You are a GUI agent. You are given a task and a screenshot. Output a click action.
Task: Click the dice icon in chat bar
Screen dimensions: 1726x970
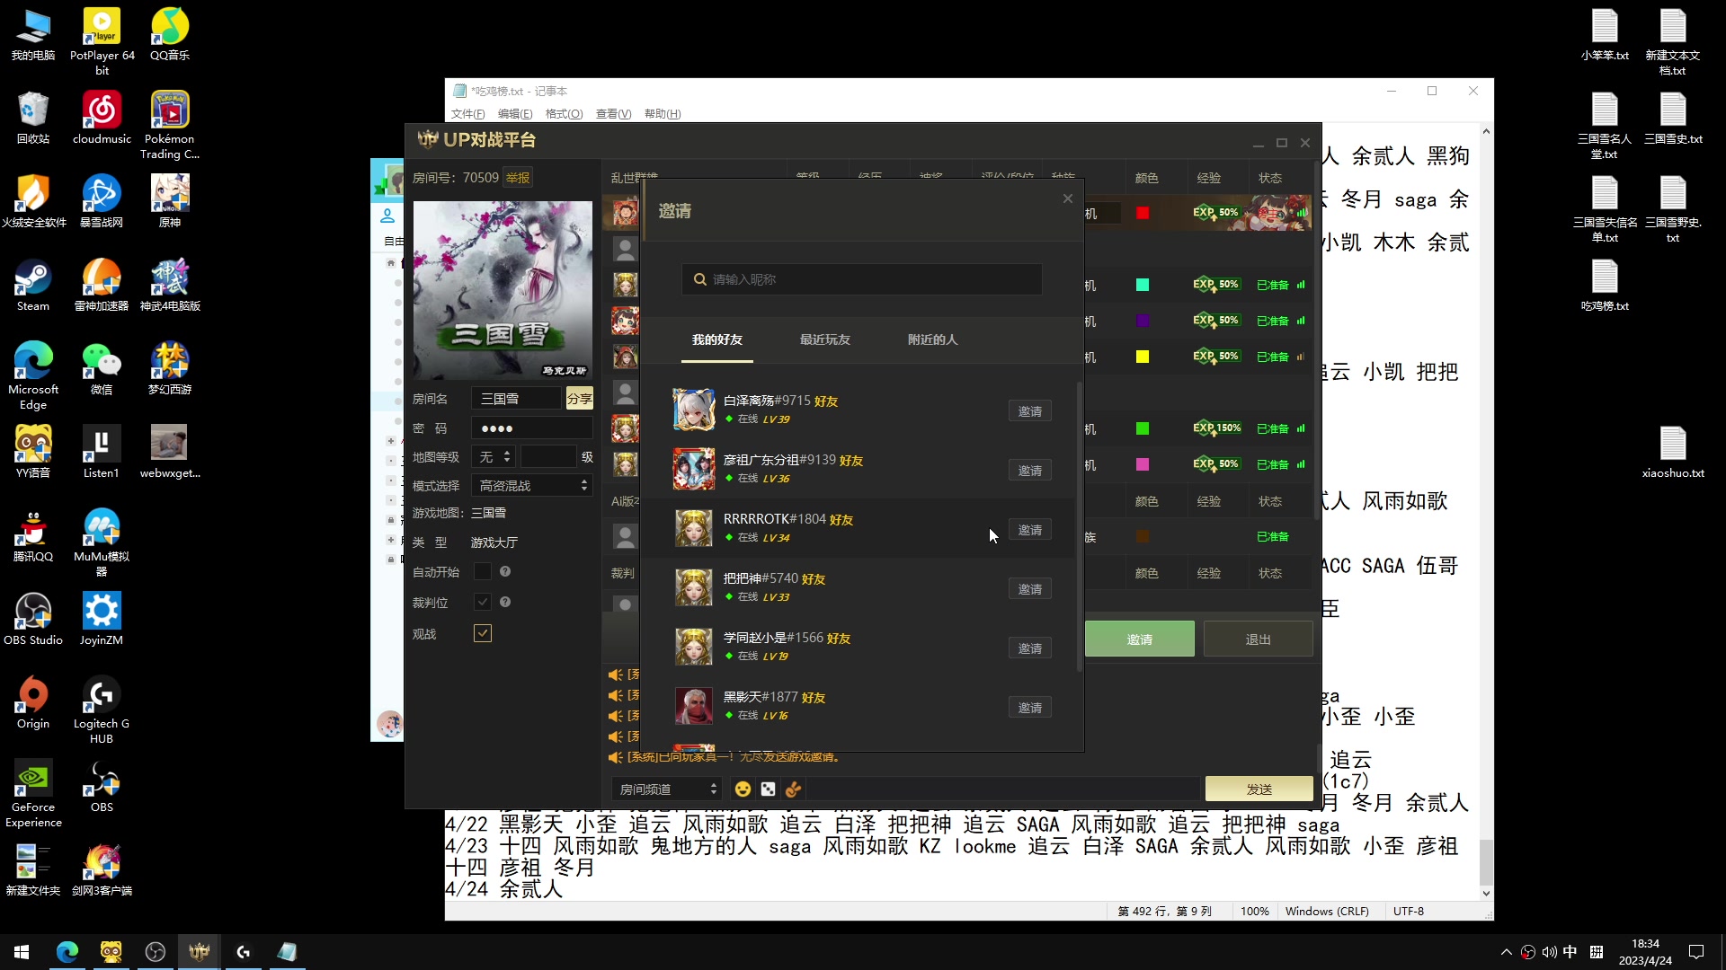pyautogui.click(x=768, y=789)
